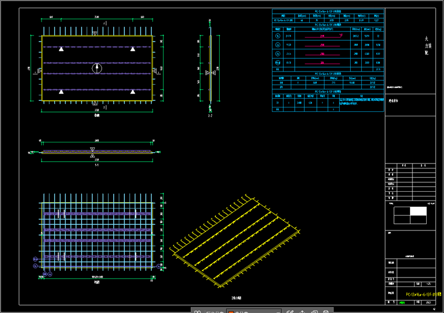Select the top-left lifting point triangle
The image size is (444, 313).
pos(61,49)
